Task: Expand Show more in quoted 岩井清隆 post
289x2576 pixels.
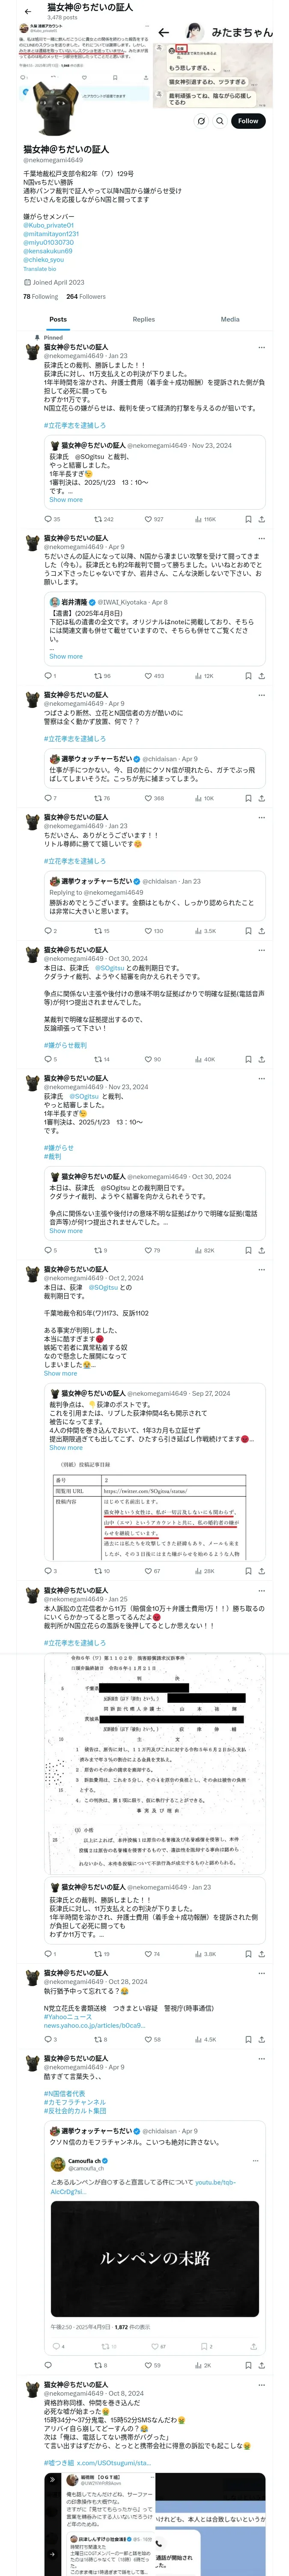Action: (66, 656)
